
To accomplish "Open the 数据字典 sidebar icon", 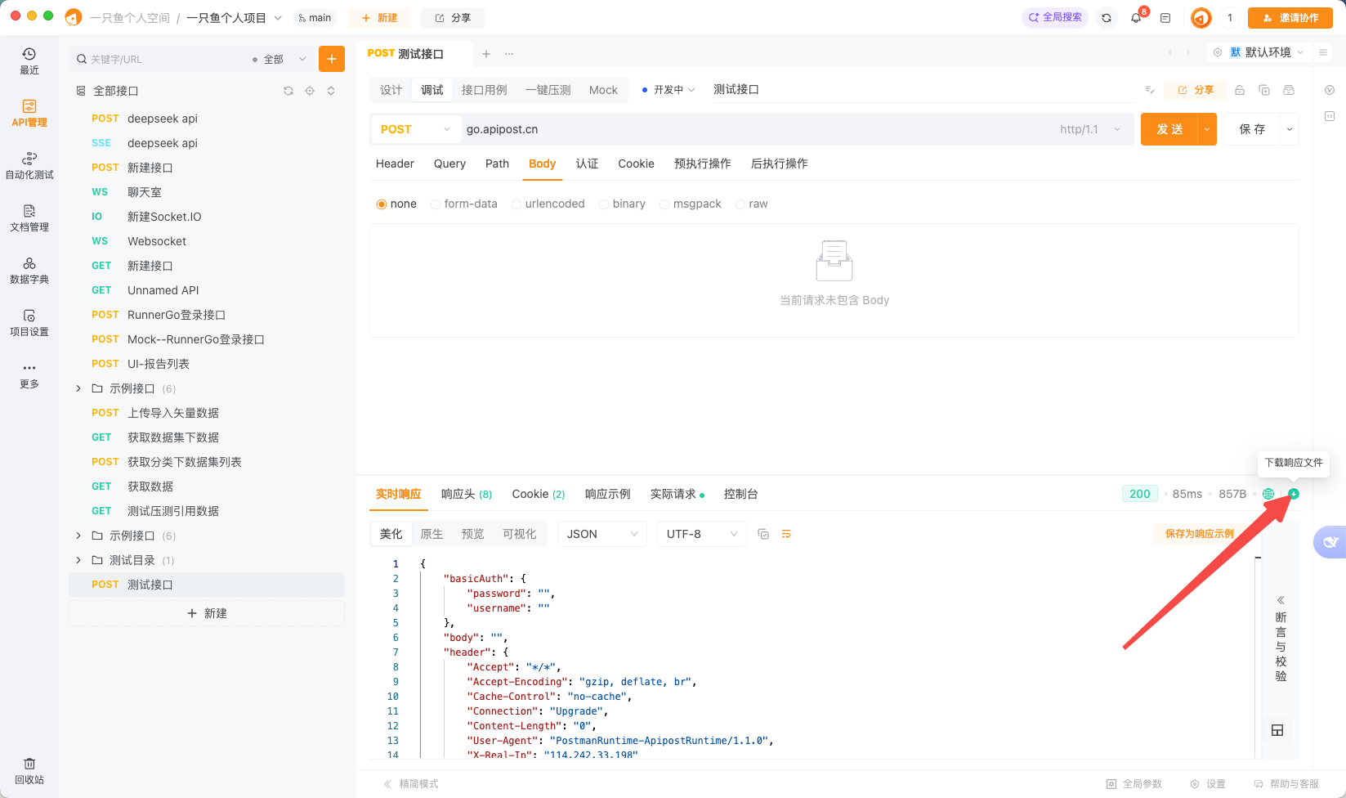I will [x=29, y=270].
